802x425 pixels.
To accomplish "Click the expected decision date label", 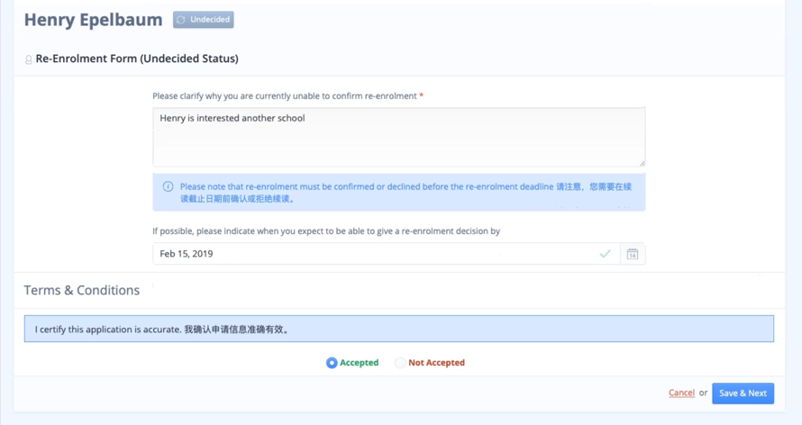I will point(326,231).
